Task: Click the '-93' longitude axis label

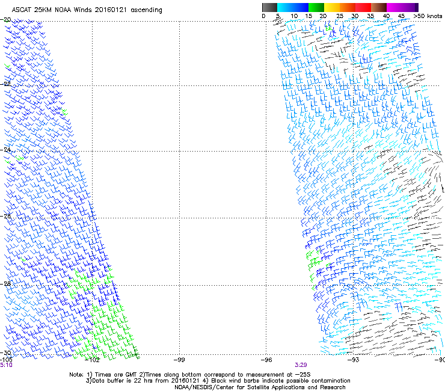Action: [x=354, y=360]
